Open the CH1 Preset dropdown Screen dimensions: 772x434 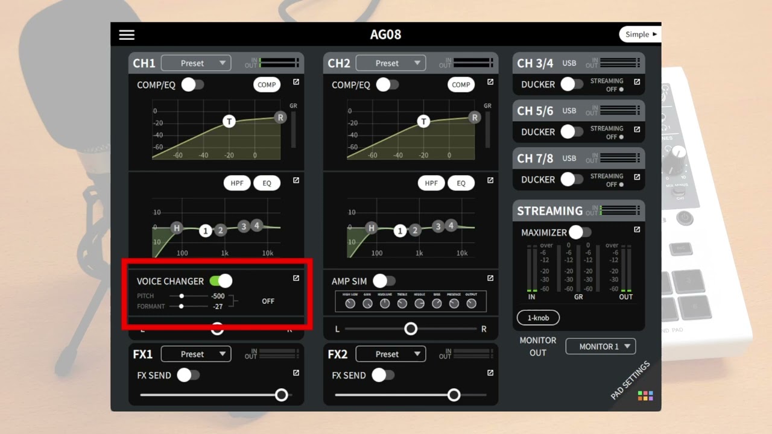(x=196, y=63)
